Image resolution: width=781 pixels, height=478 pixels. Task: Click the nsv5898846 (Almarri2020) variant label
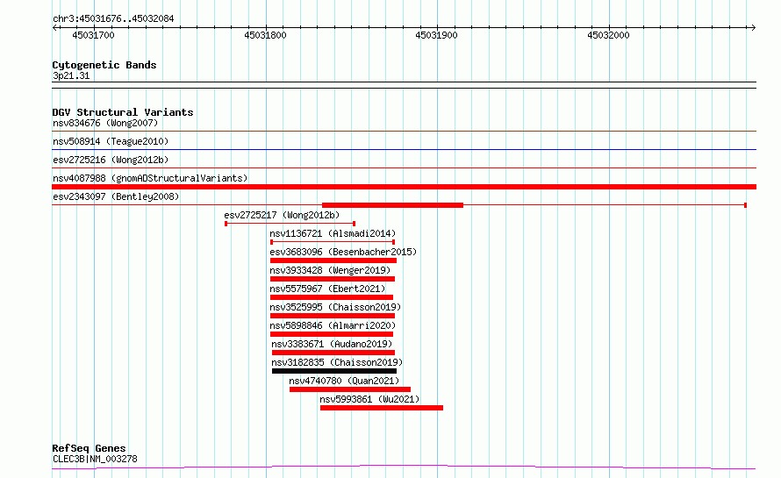pos(333,325)
